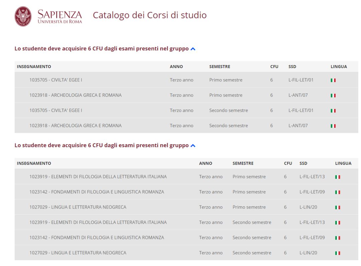Click flag for ELEMENTI DI FILOLOGIA primo semestre row

pyautogui.click(x=338, y=177)
